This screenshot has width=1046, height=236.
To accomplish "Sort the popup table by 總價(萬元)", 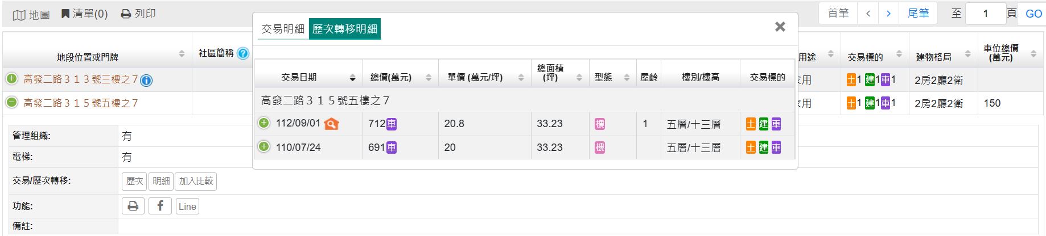I will (x=429, y=78).
